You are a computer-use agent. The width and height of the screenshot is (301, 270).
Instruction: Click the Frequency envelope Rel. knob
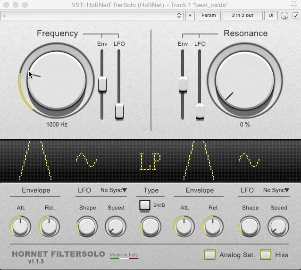pyautogui.click(x=49, y=227)
